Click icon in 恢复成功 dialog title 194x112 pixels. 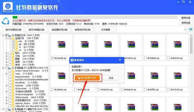72,60
